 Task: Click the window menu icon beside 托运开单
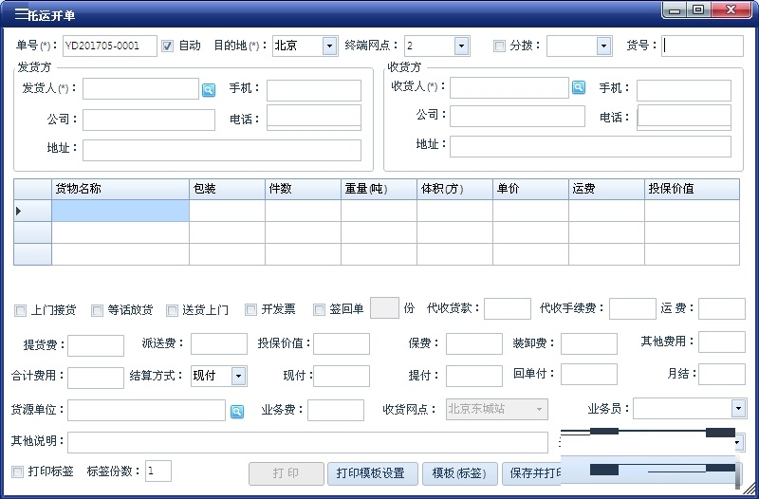tap(21, 14)
